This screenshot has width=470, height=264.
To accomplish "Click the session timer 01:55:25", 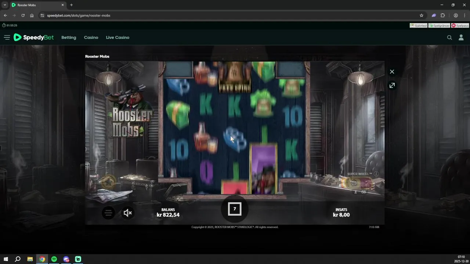I will pyautogui.click(x=10, y=25).
